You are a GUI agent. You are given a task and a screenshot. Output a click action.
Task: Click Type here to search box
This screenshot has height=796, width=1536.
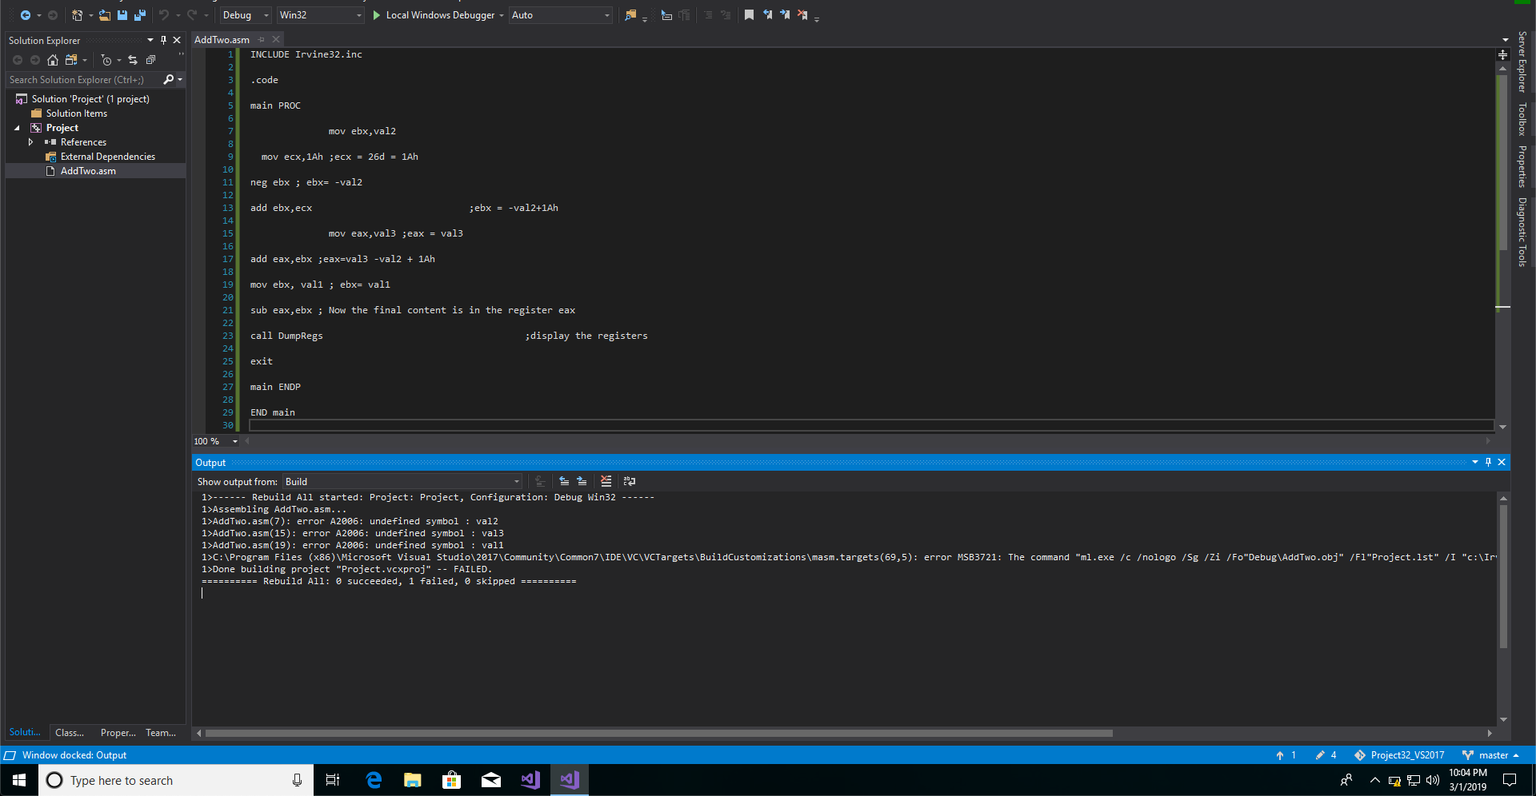coord(174,780)
